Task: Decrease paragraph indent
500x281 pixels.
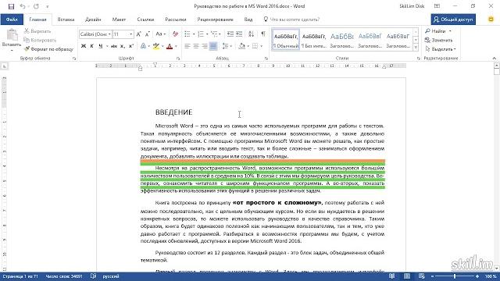Action: click(230, 34)
